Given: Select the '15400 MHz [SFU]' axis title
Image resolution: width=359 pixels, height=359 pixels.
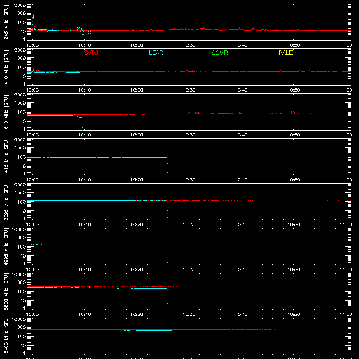Looking at the screenshot, I should click(x=6, y=337).
